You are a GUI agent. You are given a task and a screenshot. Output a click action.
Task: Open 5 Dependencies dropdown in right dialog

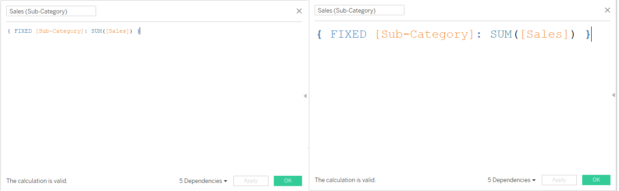point(512,180)
